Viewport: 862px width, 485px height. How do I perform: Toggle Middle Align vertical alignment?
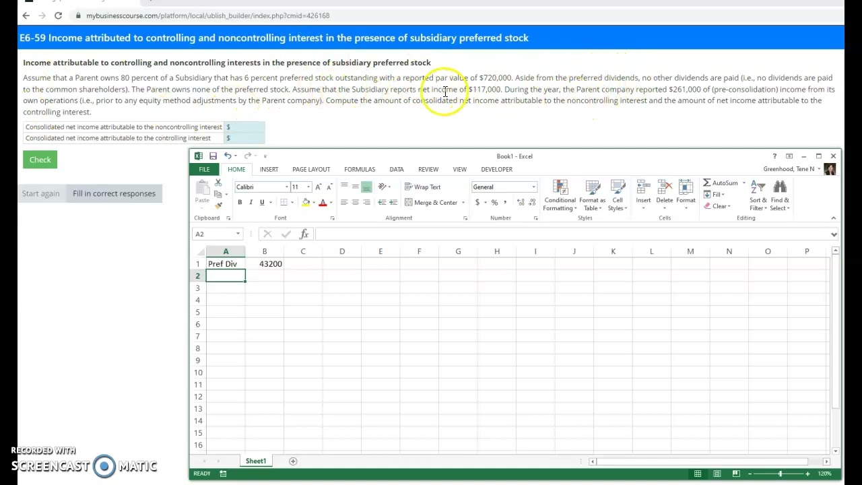point(355,187)
